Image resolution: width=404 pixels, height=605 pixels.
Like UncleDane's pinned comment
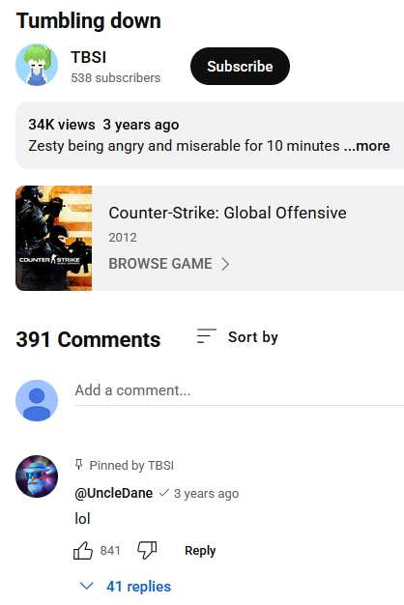pos(83,550)
